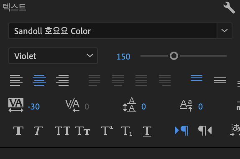
Task: Enable all caps text style
Action: (63, 131)
